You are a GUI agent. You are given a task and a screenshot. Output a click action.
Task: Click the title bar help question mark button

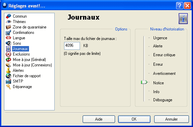[x=180, y=6]
